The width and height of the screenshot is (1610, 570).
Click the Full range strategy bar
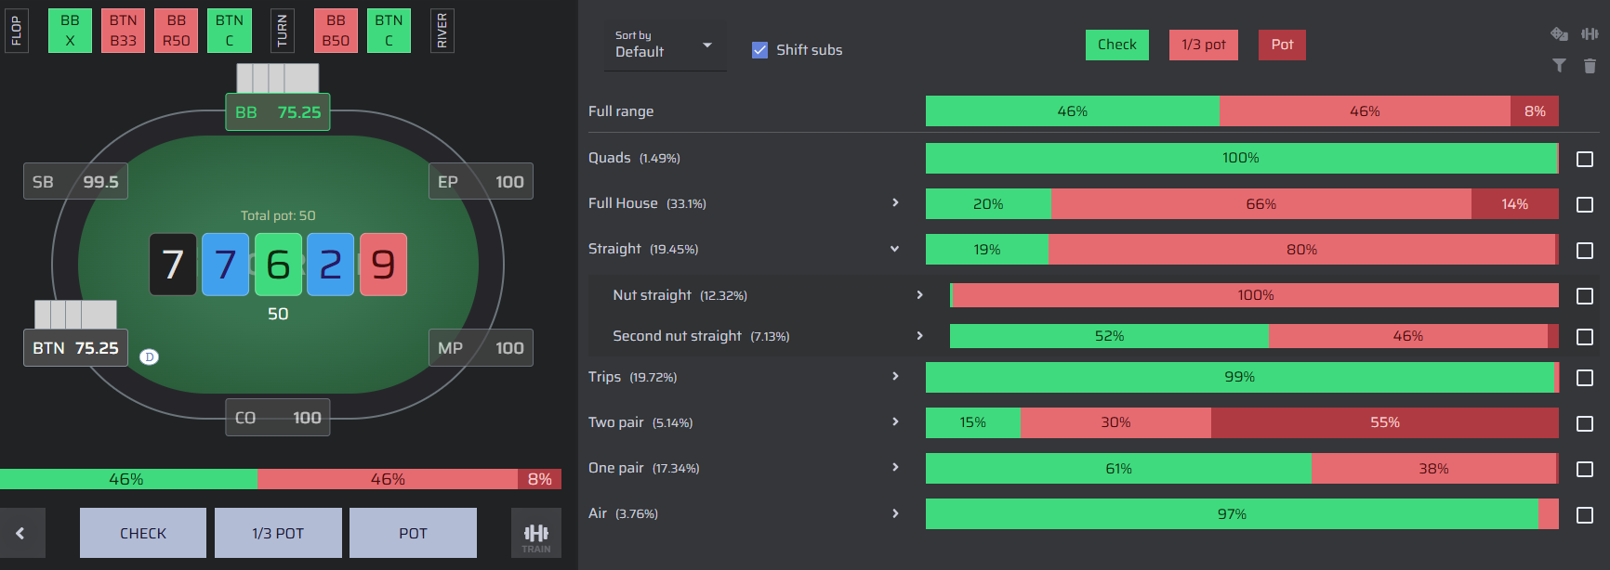point(1242,111)
